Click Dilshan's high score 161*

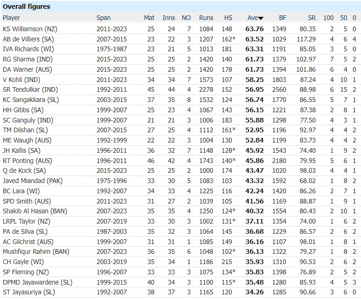(x=229, y=130)
